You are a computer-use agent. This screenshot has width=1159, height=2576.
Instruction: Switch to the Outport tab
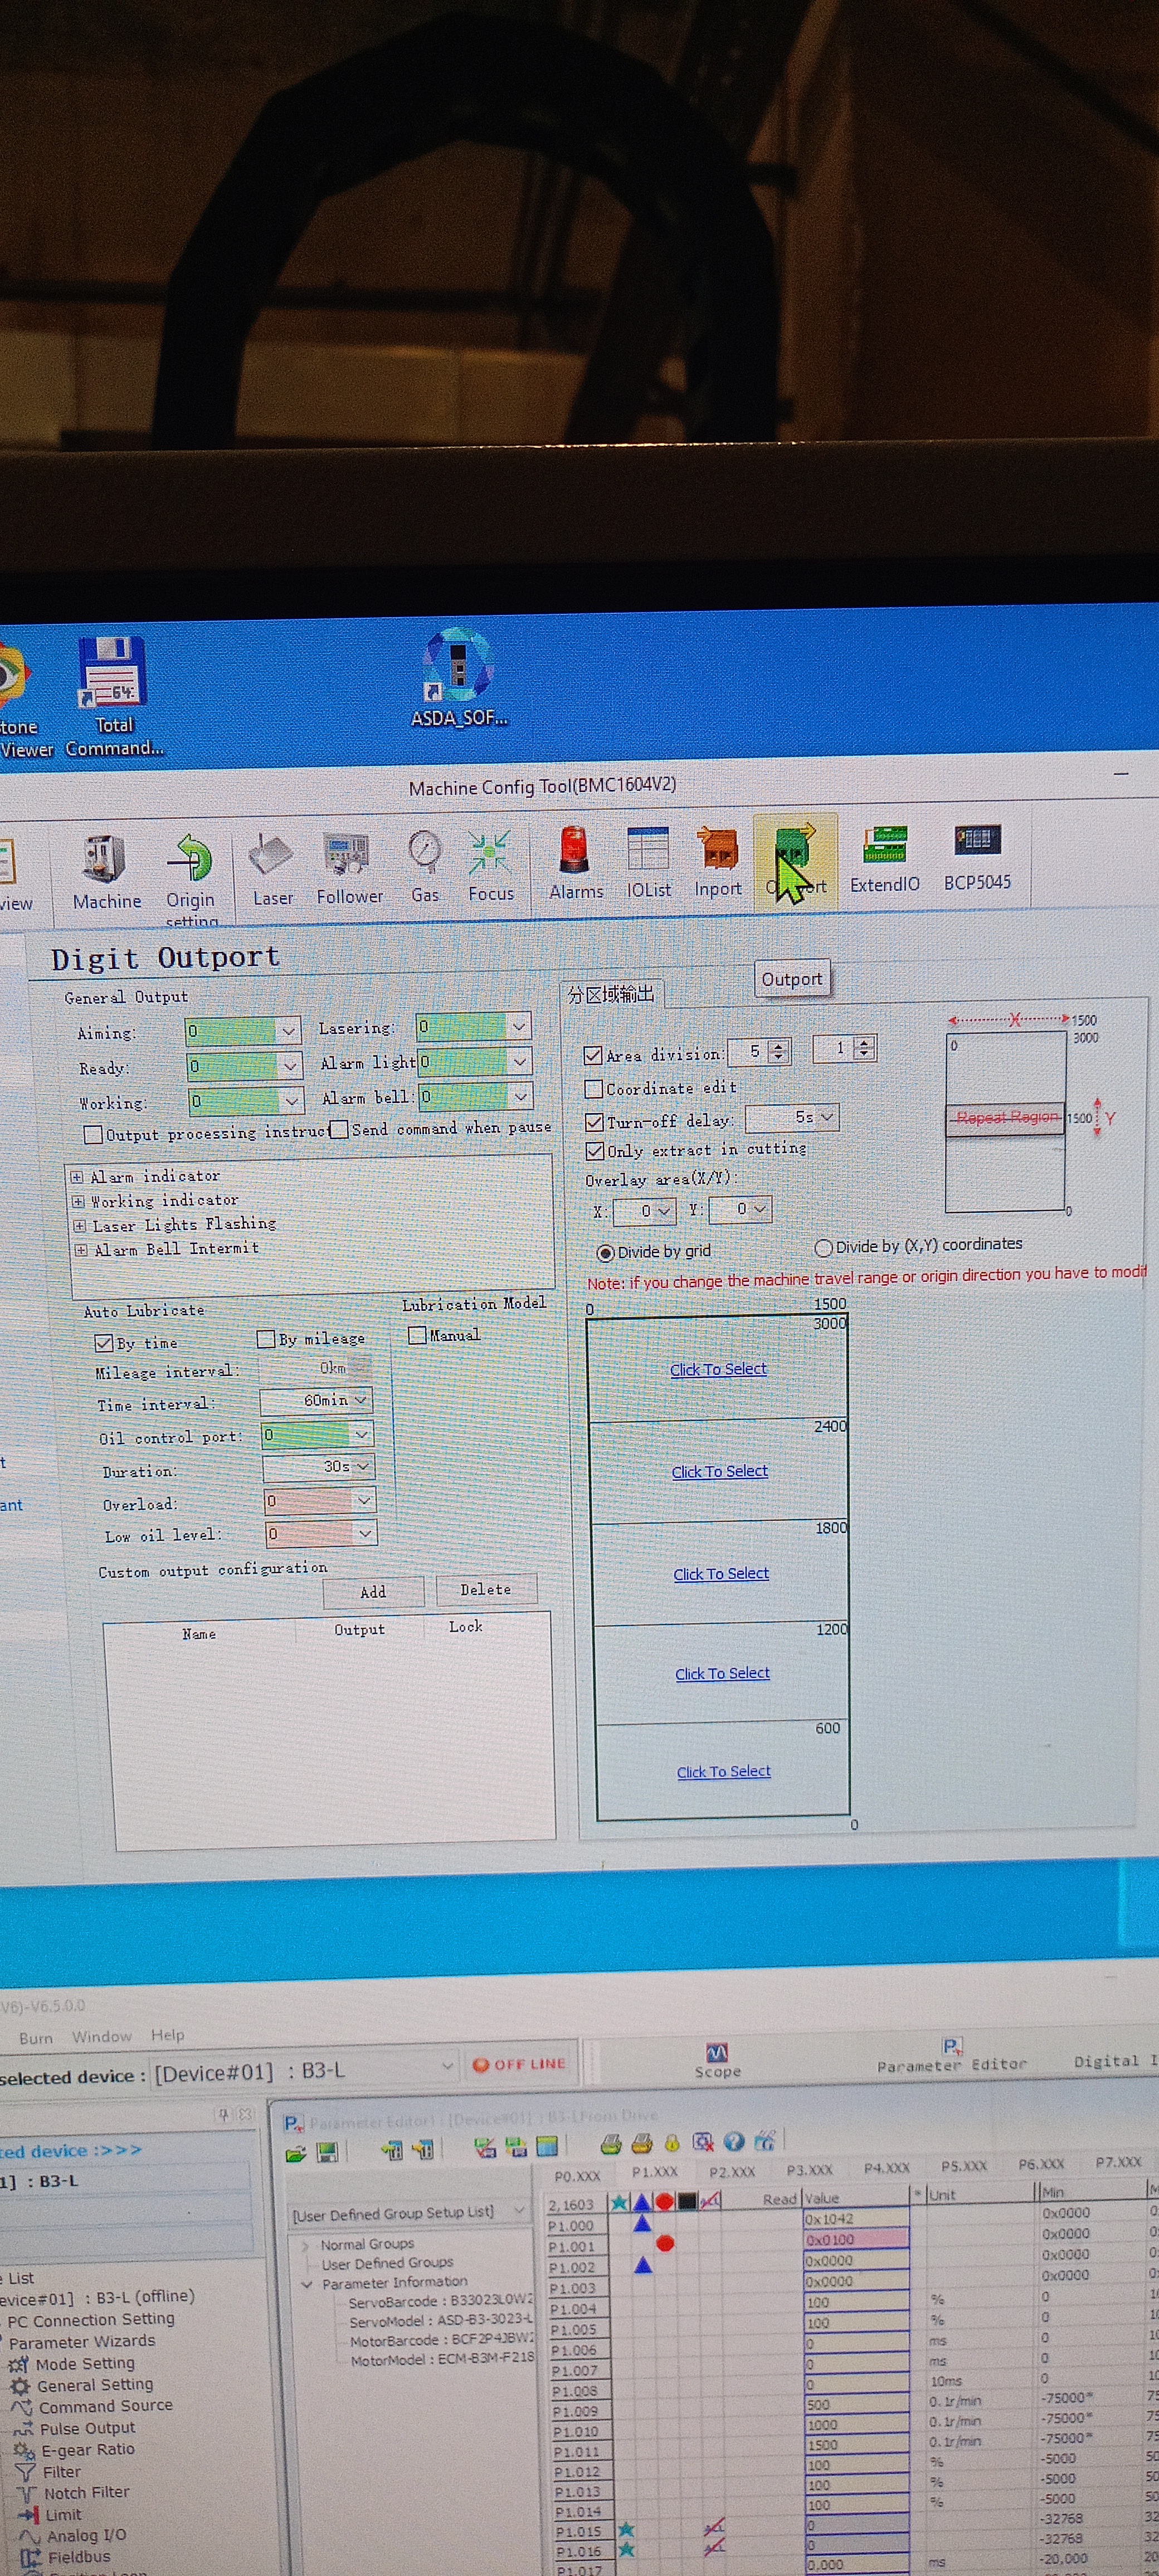[791, 979]
